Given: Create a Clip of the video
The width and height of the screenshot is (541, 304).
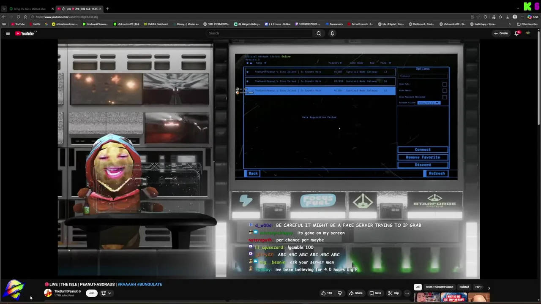Looking at the screenshot, I should click(393, 293).
